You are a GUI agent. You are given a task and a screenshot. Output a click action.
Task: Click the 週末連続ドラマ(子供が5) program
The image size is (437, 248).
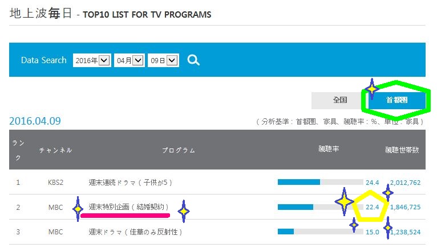pyautogui.click(x=131, y=183)
